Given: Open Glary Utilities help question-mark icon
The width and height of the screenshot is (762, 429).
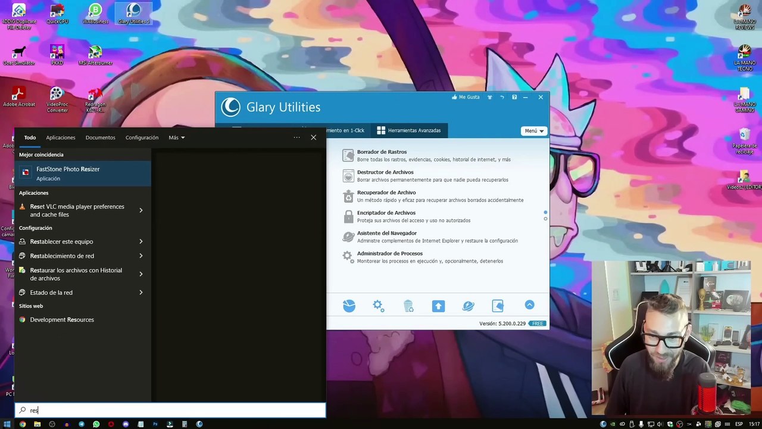Looking at the screenshot, I should pos(514,97).
